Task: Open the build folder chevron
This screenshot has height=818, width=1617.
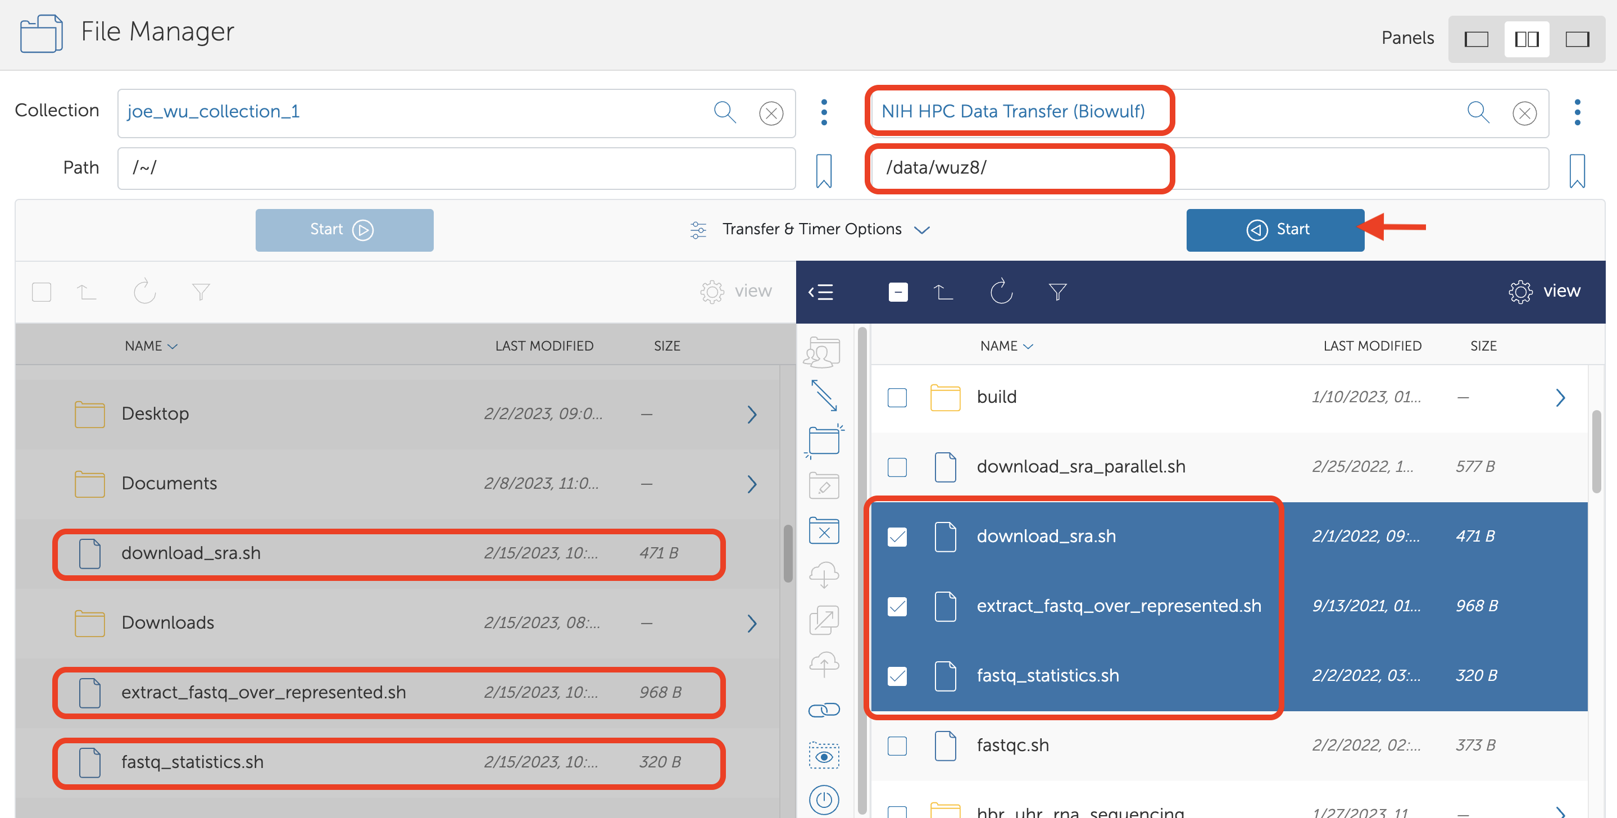Action: (1560, 397)
